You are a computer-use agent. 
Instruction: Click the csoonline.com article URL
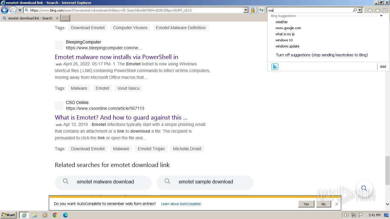pos(105,108)
